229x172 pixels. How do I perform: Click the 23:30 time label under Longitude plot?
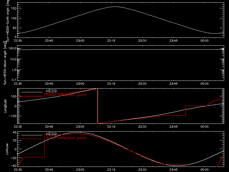click(142, 127)
